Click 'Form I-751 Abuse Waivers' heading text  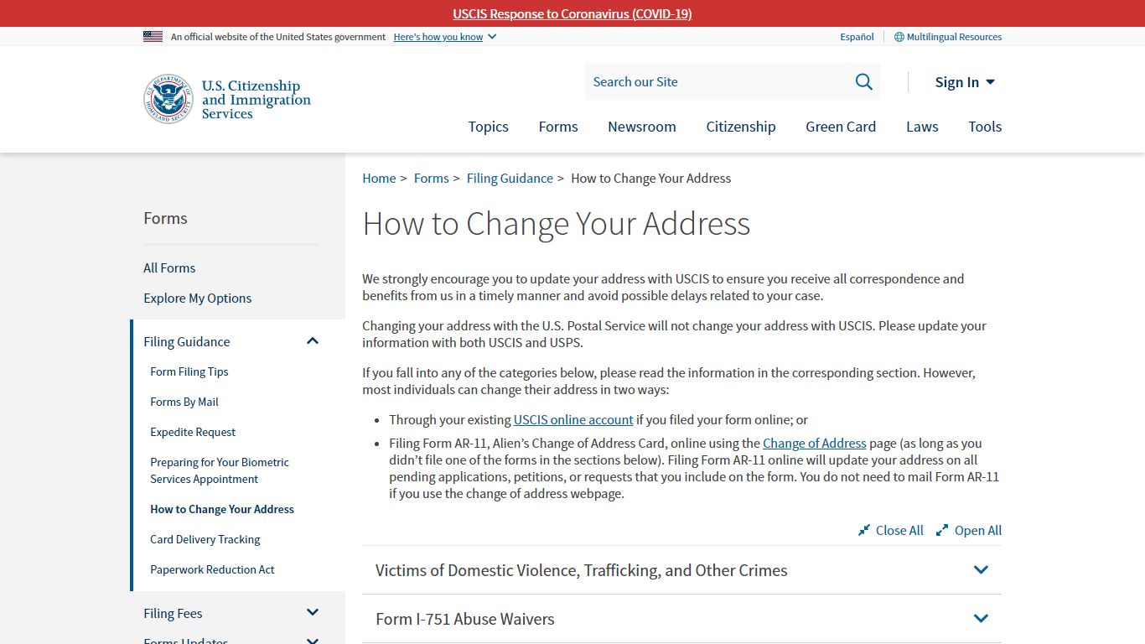click(x=465, y=619)
